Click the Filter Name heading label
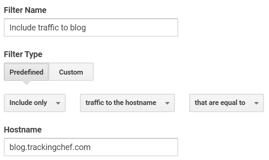Image resolution: width=269 pixels, height=160 pixels. click(25, 10)
